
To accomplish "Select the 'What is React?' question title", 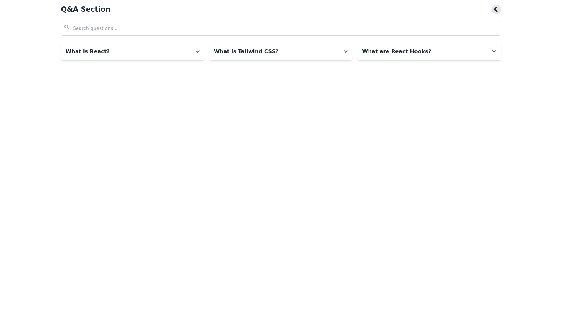I will click(88, 51).
